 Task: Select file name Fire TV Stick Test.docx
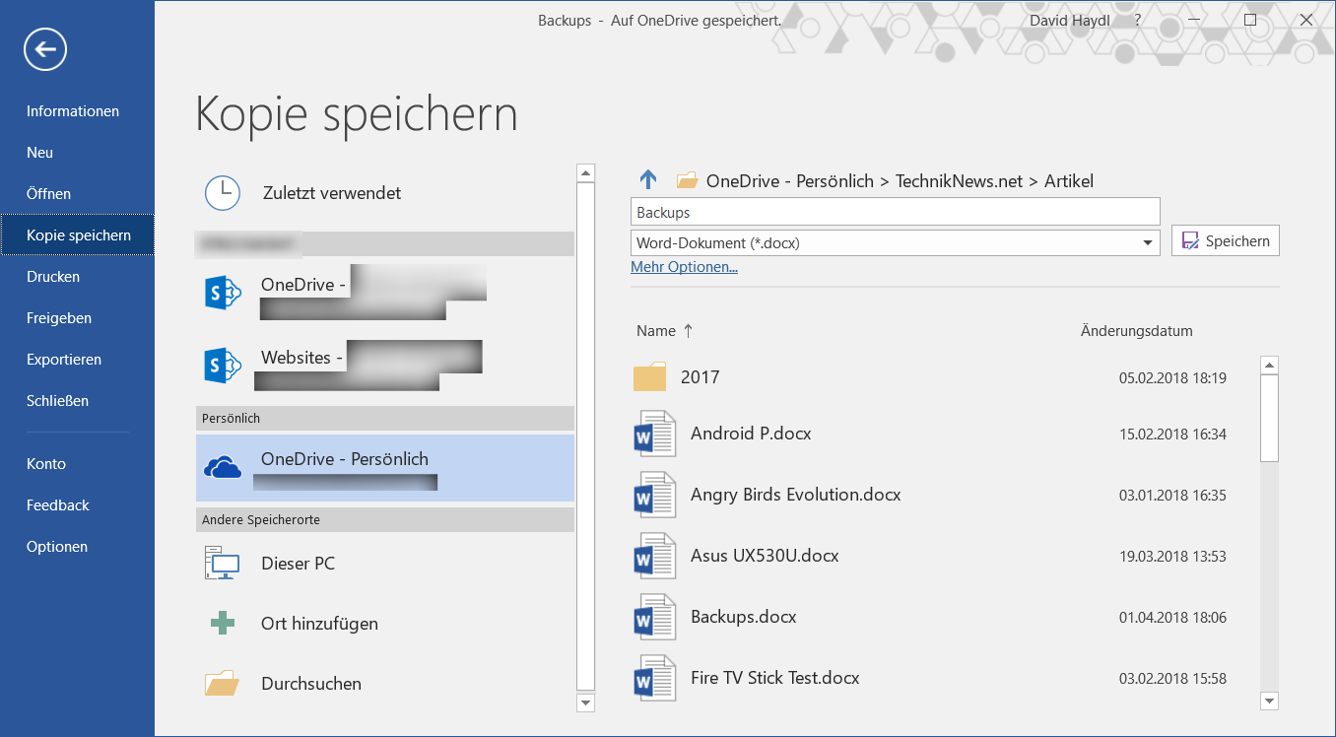pos(775,678)
